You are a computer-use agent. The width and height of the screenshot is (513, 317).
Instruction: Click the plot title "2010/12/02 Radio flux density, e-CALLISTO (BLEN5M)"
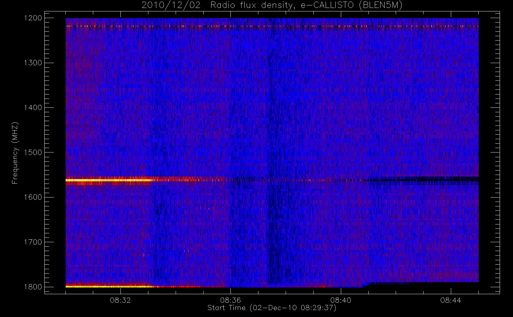pyautogui.click(x=272, y=5)
